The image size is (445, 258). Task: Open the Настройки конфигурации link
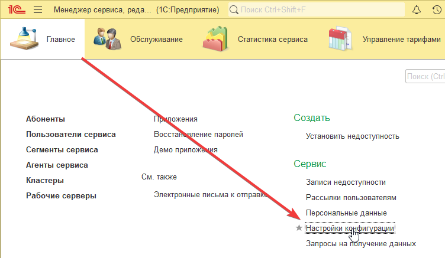(x=350, y=228)
